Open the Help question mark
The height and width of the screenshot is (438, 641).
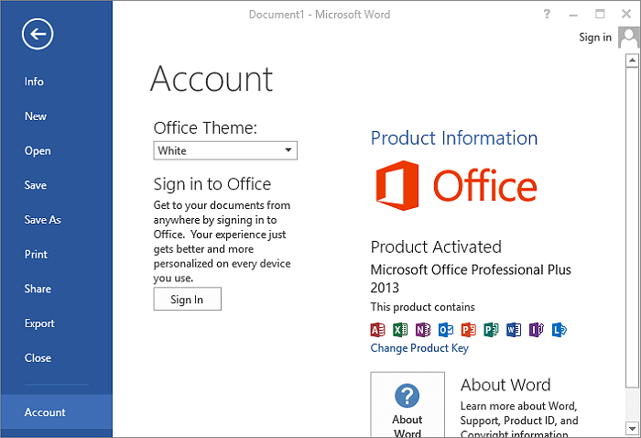[547, 15]
